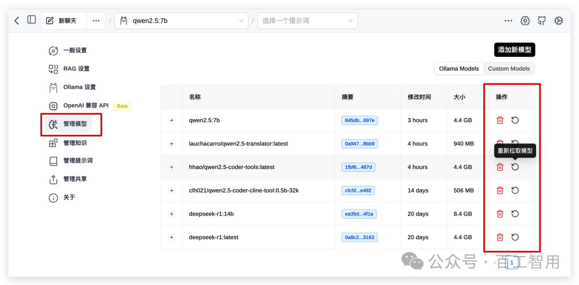This screenshot has width=579, height=285.
Task: Open settings gear in top-right corner
Action: pyautogui.click(x=559, y=21)
